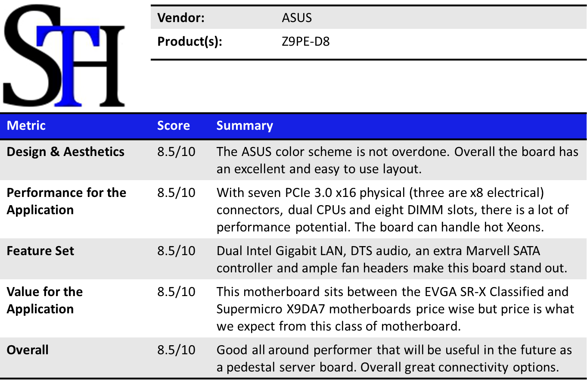Click the Overall score of 8.5/10
This screenshot has height=384, width=587.
[176, 350]
